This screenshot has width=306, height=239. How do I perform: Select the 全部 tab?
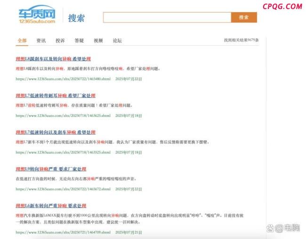click(22, 40)
